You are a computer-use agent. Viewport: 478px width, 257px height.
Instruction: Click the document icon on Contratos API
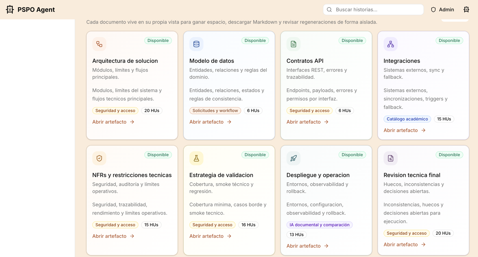293,44
